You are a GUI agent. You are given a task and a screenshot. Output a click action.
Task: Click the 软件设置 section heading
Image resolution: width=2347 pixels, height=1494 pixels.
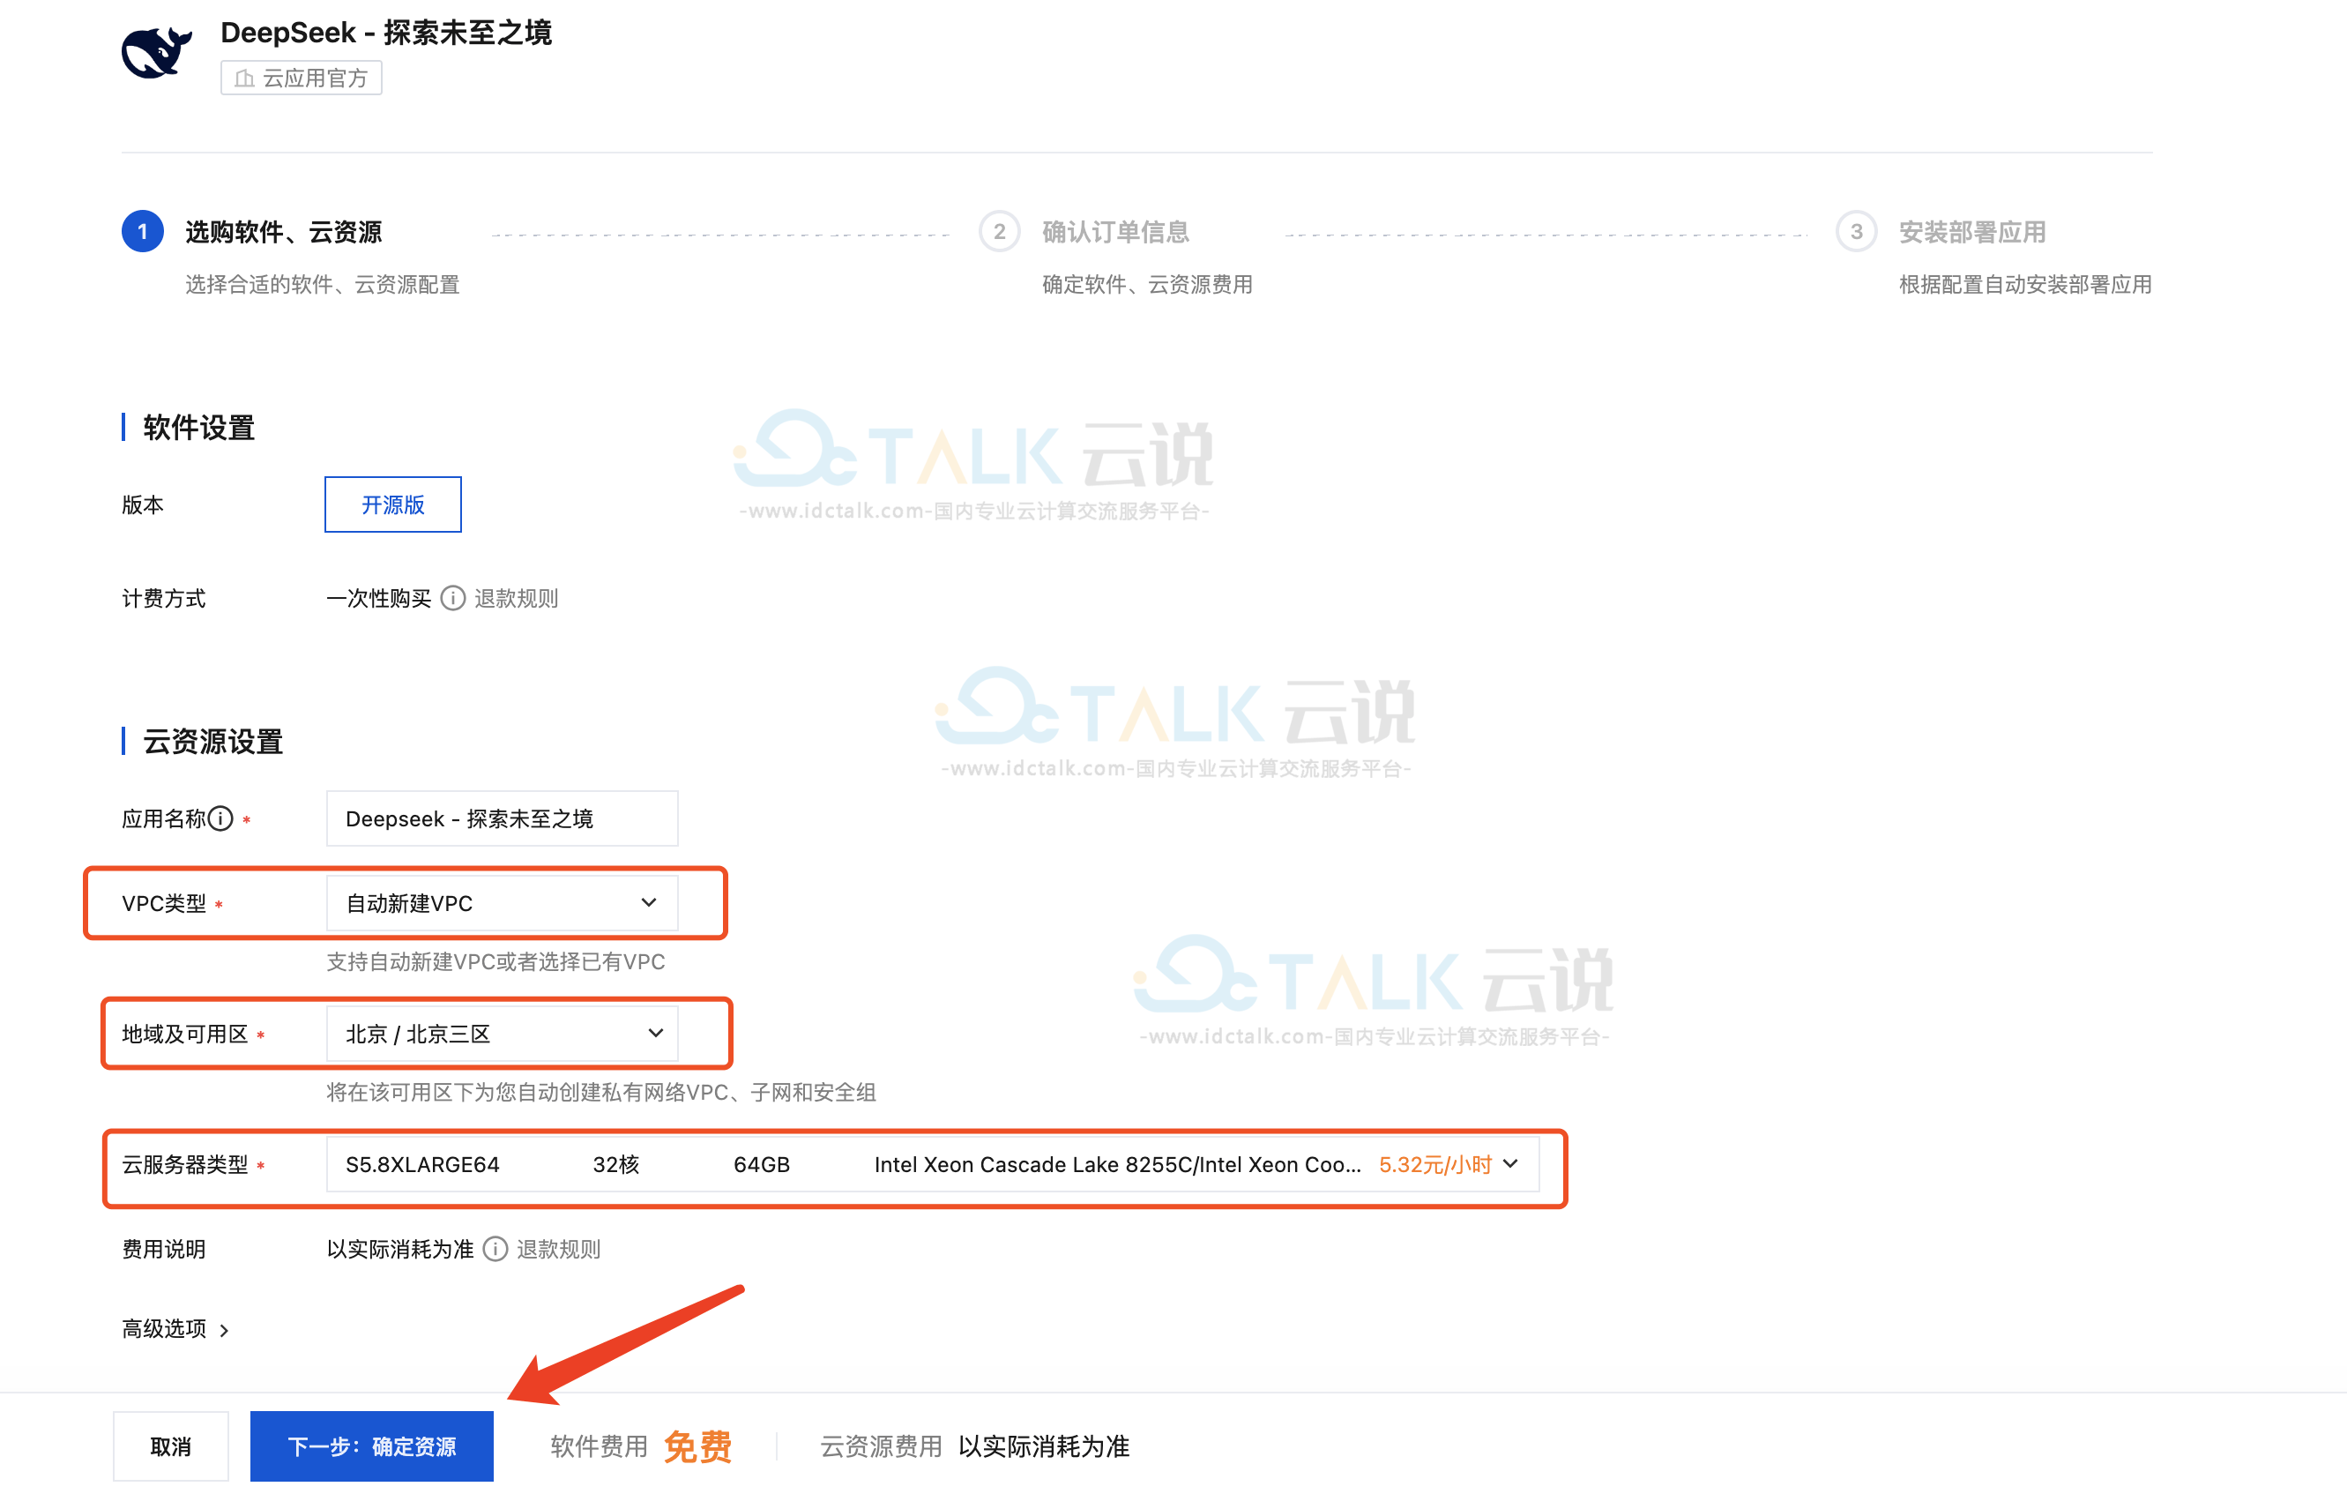[x=199, y=427]
